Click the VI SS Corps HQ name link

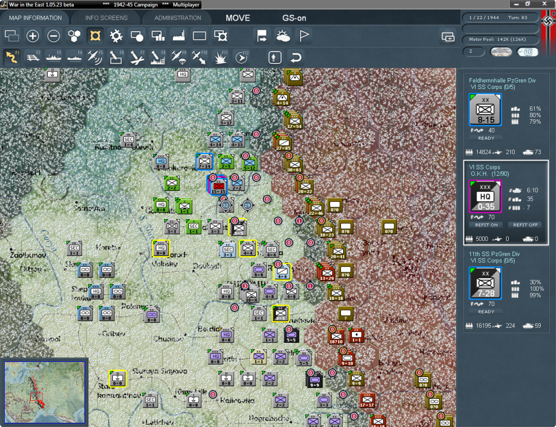click(x=484, y=167)
